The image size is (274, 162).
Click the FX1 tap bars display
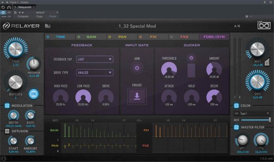coord(190,130)
